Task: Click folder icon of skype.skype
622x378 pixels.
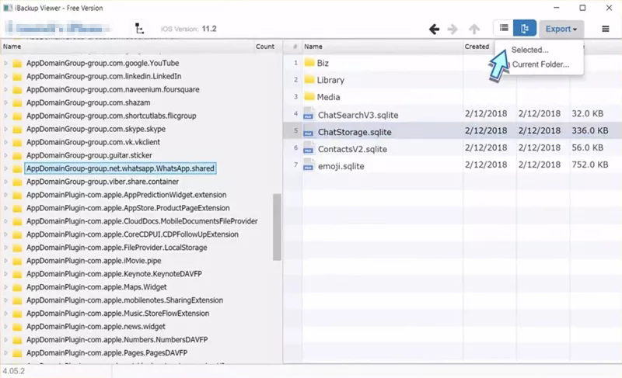Action: (17, 129)
